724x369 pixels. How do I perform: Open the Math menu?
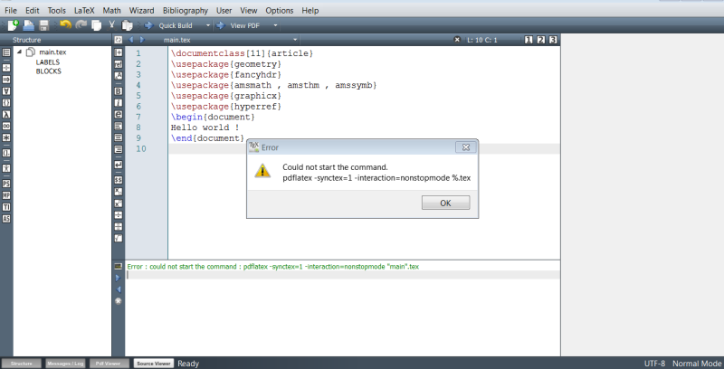(x=111, y=10)
